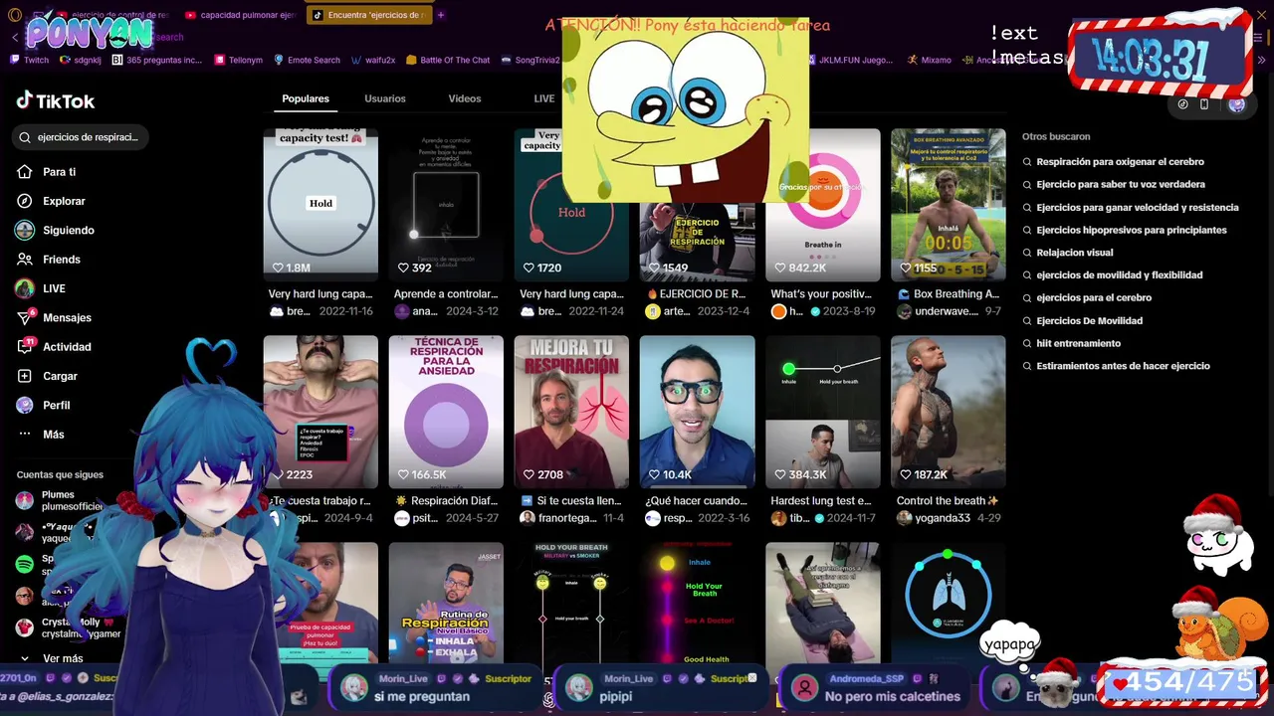Image resolution: width=1274 pixels, height=716 pixels.
Task: Open Twitch bookmark
Action: [x=29, y=60]
